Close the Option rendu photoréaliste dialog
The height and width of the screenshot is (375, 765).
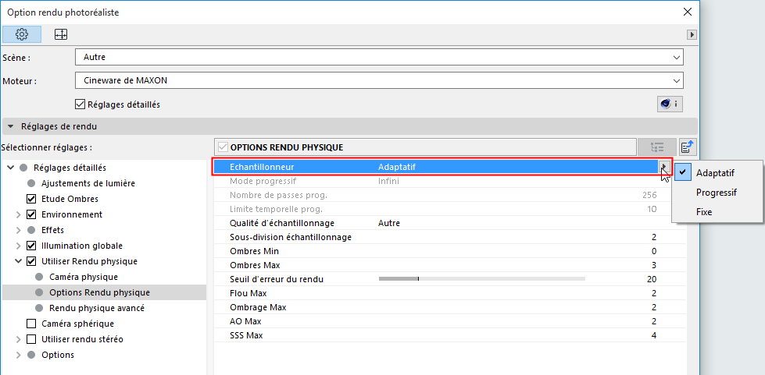coord(688,12)
